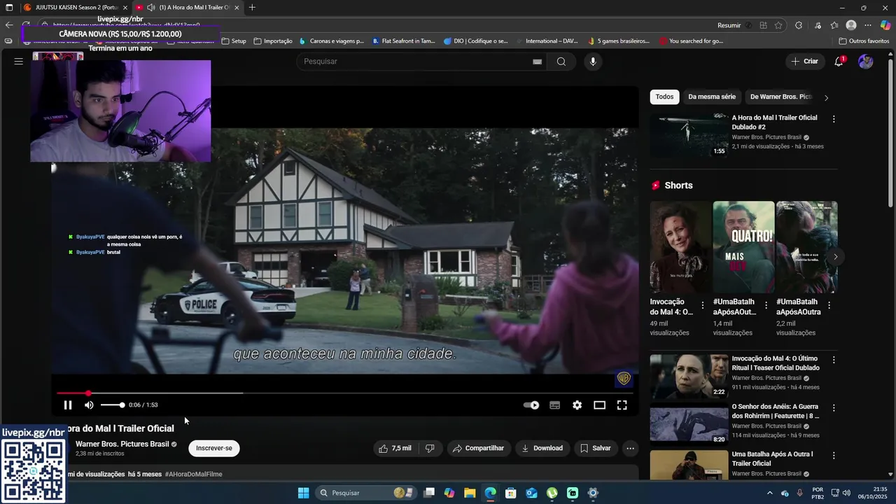This screenshot has height=504, width=896.
Task: Open options for Invocação do Mal 4 short
Action: click(x=703, y=305)
